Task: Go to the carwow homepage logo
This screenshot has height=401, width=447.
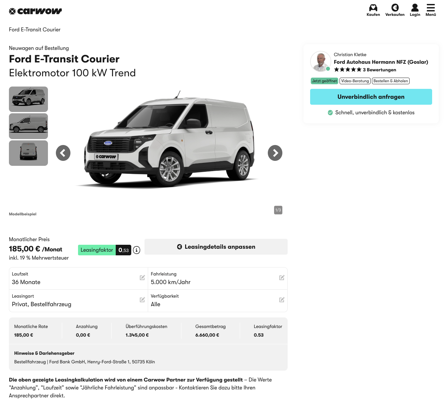Action: coord(35,11)
